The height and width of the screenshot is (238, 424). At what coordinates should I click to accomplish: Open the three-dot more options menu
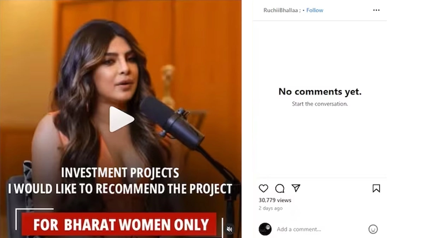[376, 10]
